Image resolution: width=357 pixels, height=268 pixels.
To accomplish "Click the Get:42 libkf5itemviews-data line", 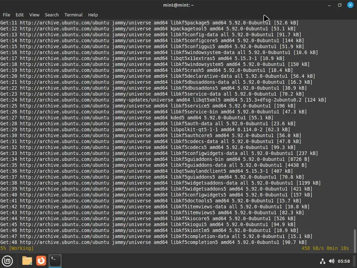I will (x=155, y=207).
